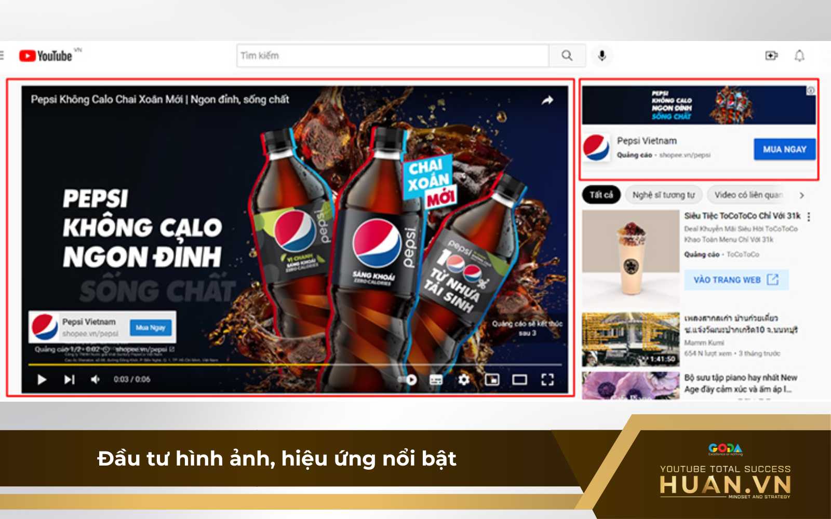831x519 pixels.
Task: Open shopee.vn/pepsi link under the overlay
Action: click(145, 349)
